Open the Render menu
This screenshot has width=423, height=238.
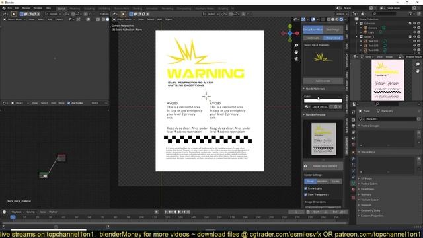tap(26, 8)
